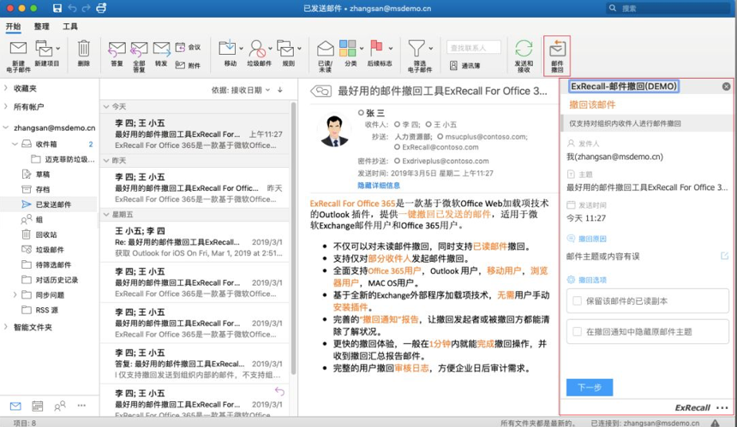Click the Reply All (全部答复) icon
The image size is (737, 427).
coord(139,48)
